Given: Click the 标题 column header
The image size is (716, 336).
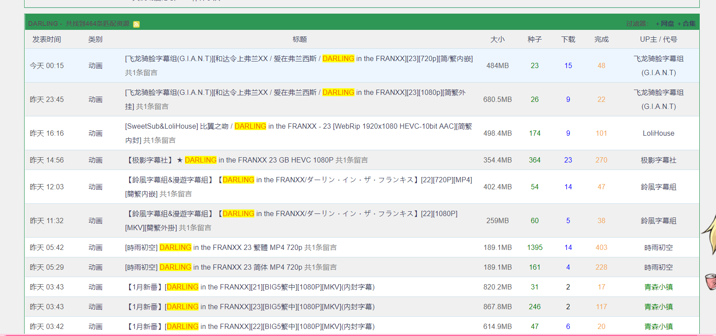Looking at the screenshot, I should [x=300, y=40].
